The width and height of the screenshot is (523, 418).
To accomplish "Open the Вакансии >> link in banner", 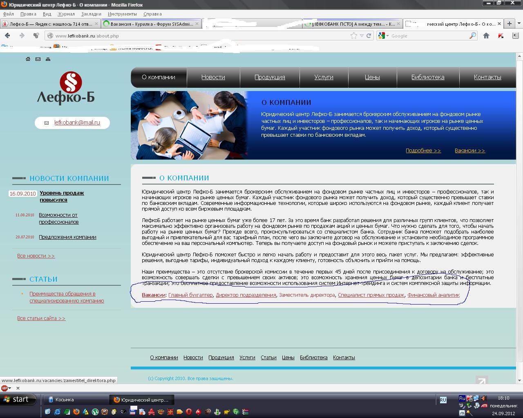I will 470,151.
